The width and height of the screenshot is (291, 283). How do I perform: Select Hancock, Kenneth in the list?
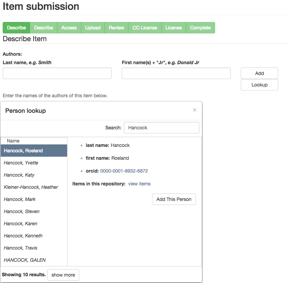click(23, 236)
